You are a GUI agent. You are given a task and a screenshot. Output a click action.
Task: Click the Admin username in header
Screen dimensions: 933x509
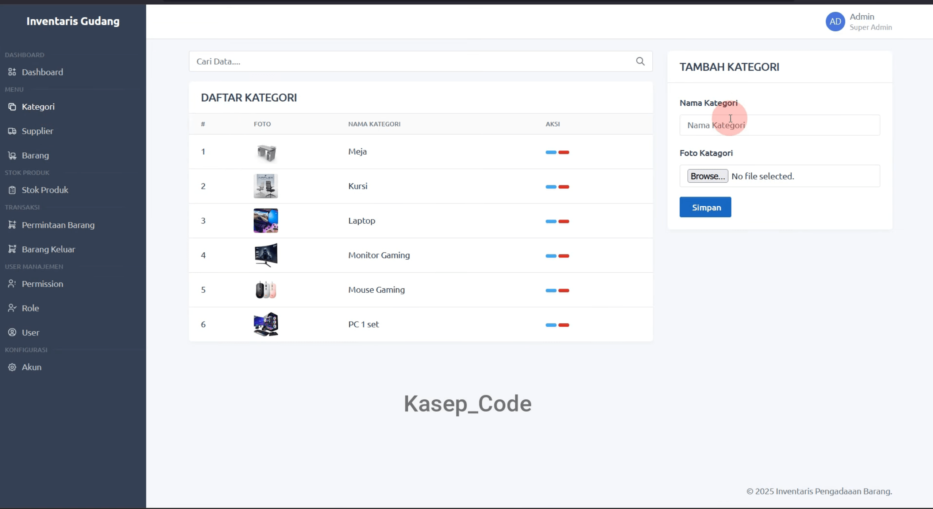(x=862, y=16)
